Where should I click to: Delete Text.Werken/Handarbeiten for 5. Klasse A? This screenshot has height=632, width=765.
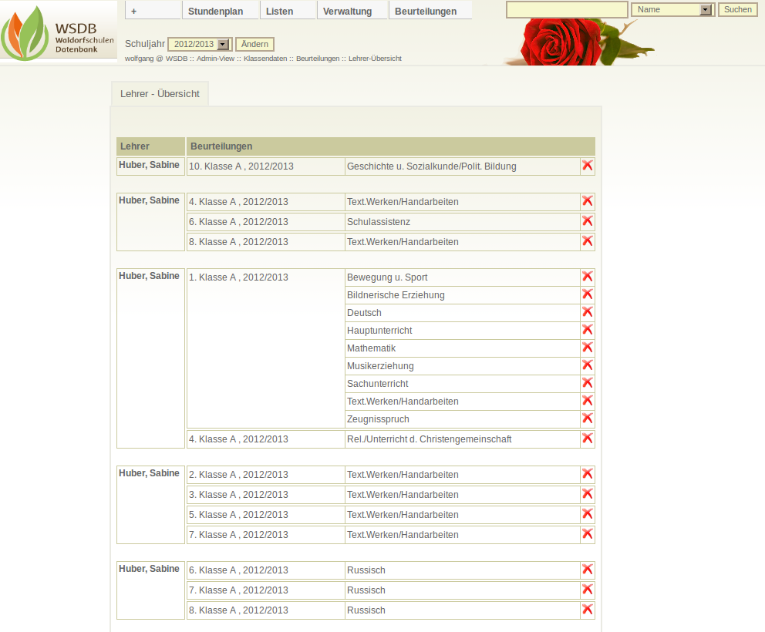[588, 514]
